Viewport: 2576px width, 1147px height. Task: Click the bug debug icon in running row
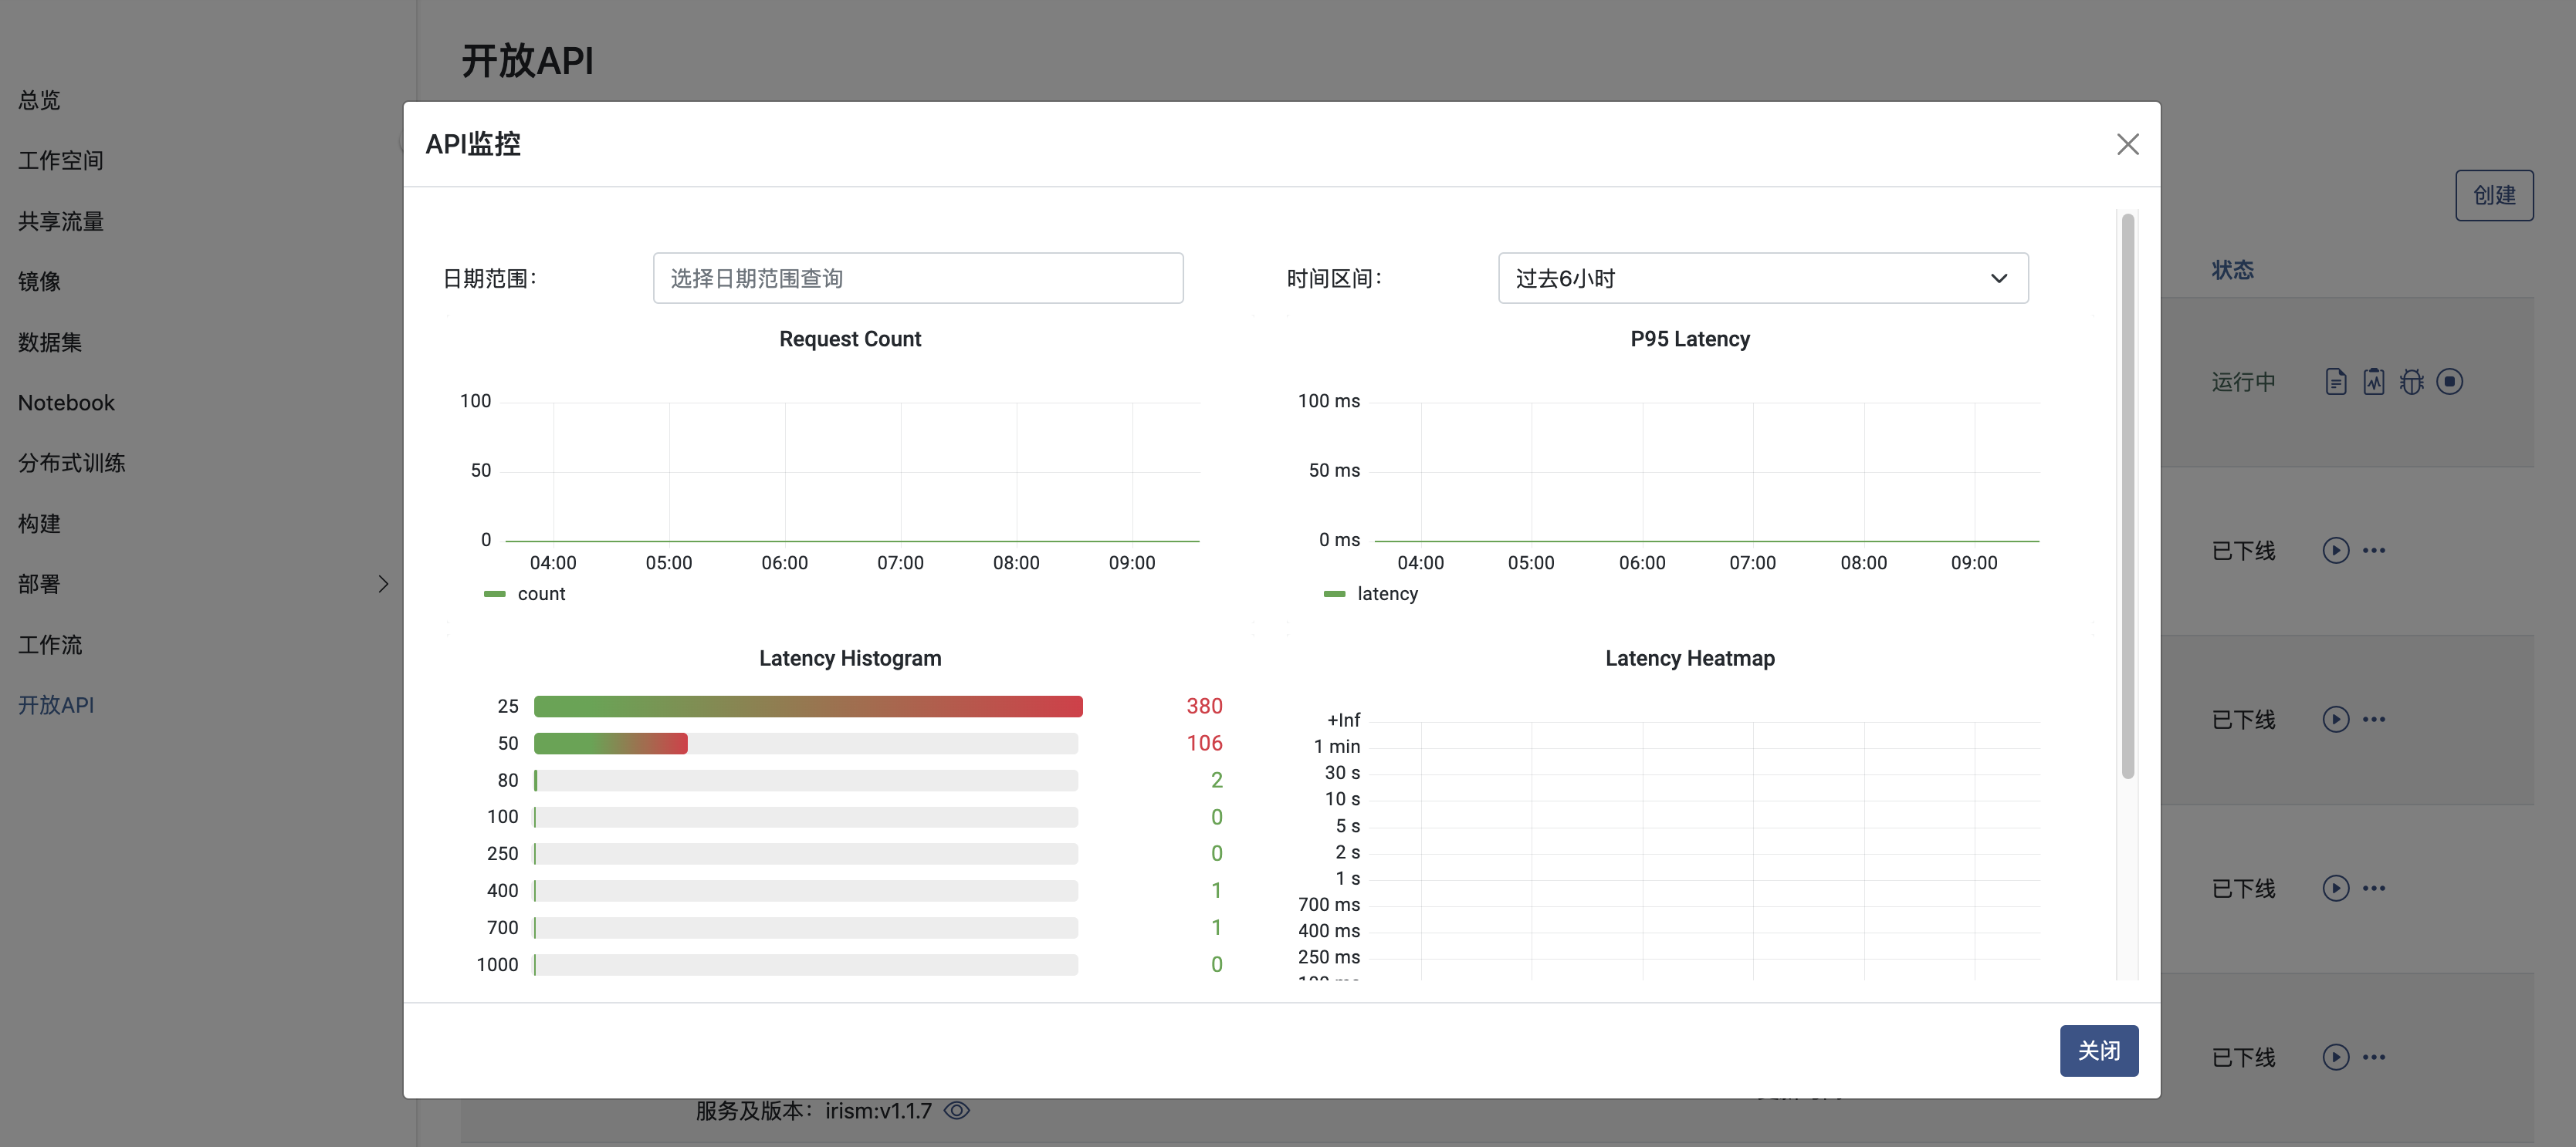(2411, 382)
